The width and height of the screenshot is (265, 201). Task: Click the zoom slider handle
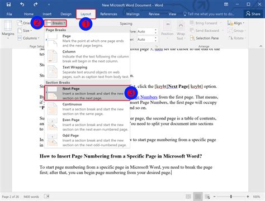231,197
